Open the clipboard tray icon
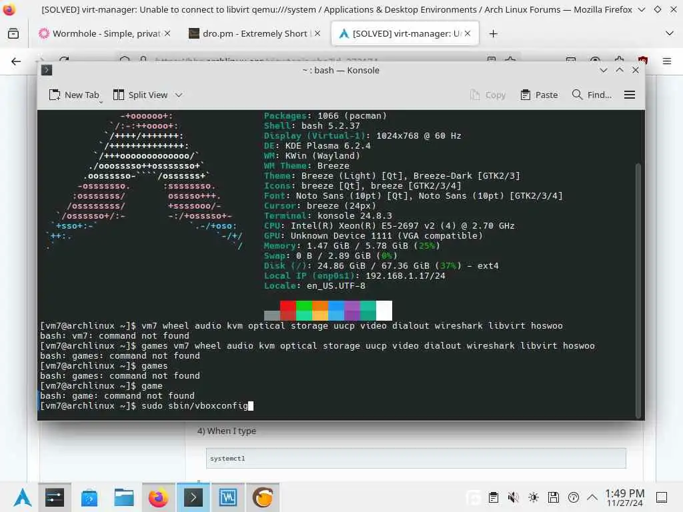The height and width of the screenshot is (512, 683). click(493, 497)
